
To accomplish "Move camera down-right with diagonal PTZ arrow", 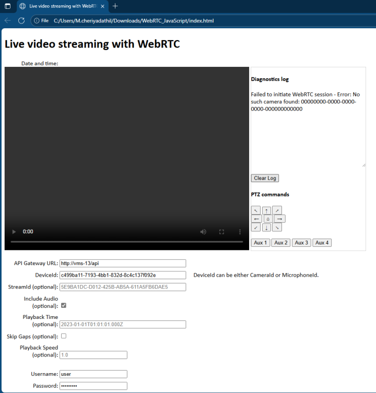I will (277, 228).
